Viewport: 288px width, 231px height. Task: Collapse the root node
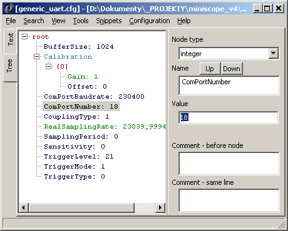24,37
